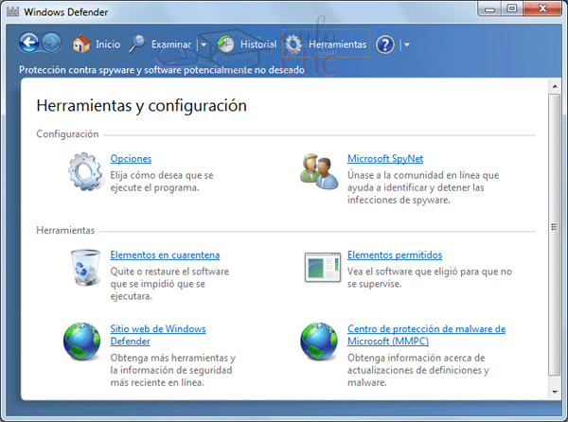Click the Elementos permitidos window icon
Image resolution: width=568 pixels, height=422 pixels.
(x=321, y=267)
